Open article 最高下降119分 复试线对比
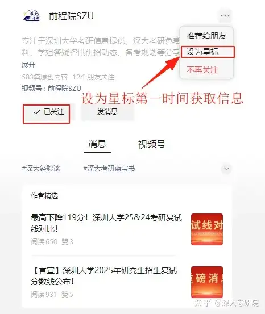The width and height of the screenshot is (265, 314). 106,223
